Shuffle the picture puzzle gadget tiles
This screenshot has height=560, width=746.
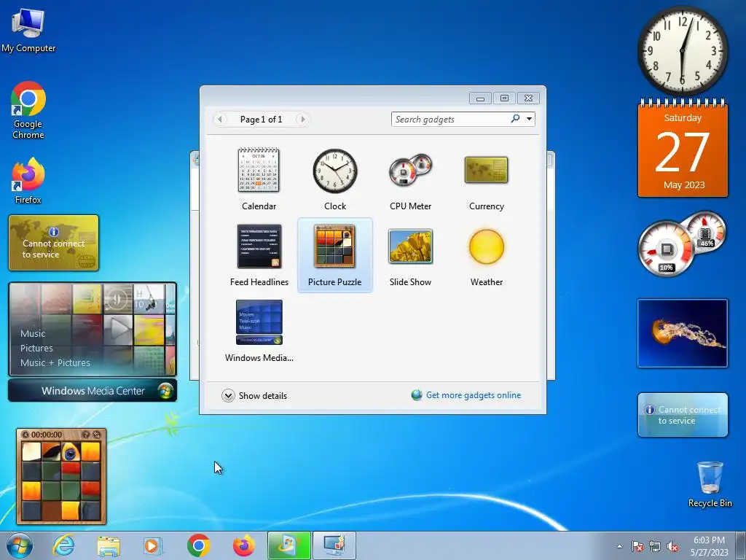(x=97, y=435)
